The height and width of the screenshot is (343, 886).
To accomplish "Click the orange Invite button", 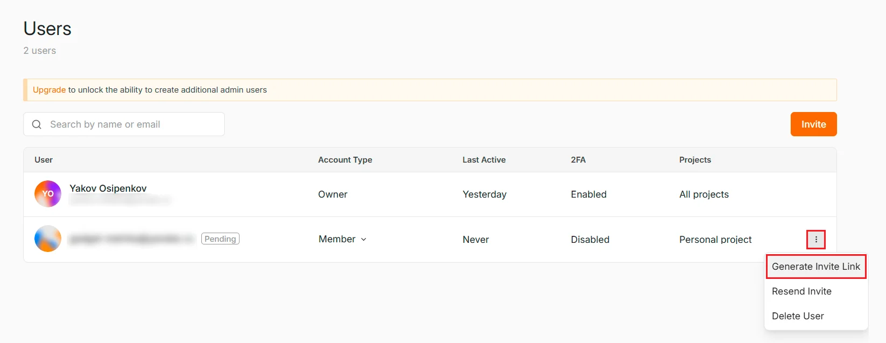I will click(x=813, y=124).
